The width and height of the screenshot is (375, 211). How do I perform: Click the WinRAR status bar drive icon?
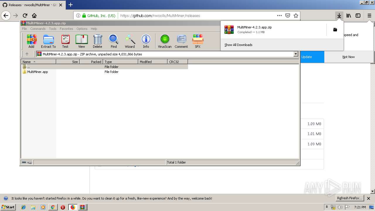(24, 162)
